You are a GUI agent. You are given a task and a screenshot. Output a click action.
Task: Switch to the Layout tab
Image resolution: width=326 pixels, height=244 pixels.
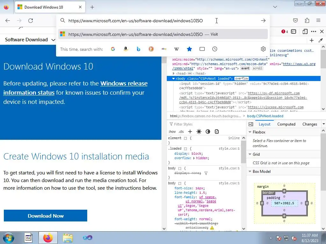pos(265,124)
